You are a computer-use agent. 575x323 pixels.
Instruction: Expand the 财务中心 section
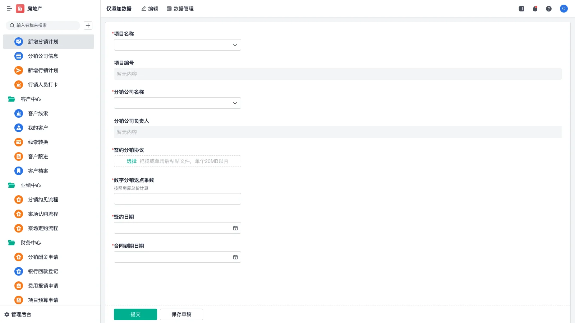[x=30, y=243]
